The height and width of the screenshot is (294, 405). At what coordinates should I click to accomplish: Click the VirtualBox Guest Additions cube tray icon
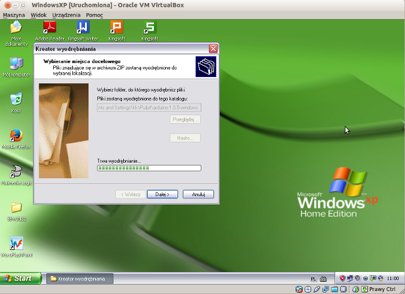pyautogui.click(x=380, y=278)
